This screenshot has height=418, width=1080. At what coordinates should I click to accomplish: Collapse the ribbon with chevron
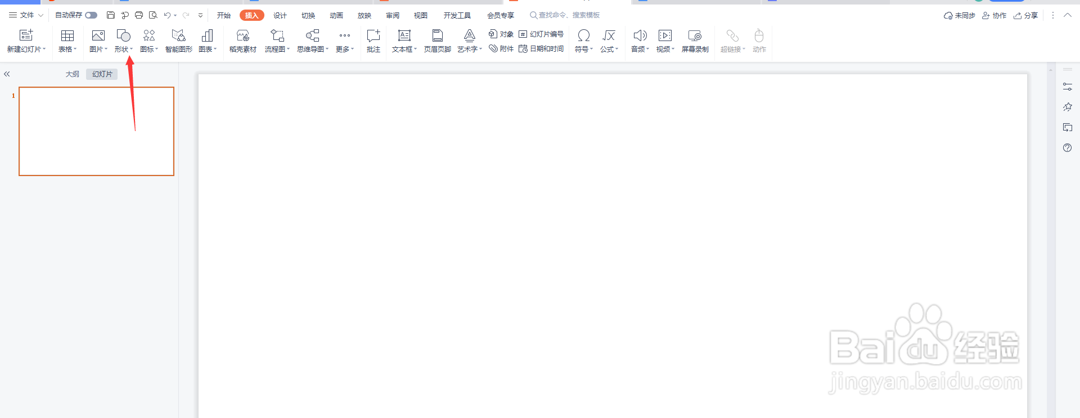[x=1068, y=15]
